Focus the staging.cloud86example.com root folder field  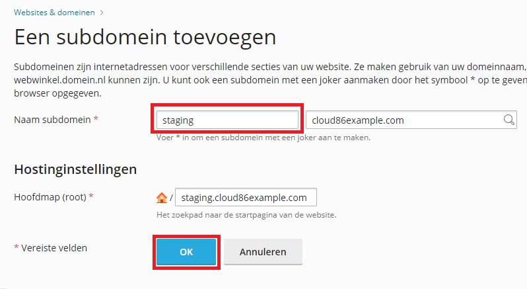(x=246, y=197)
